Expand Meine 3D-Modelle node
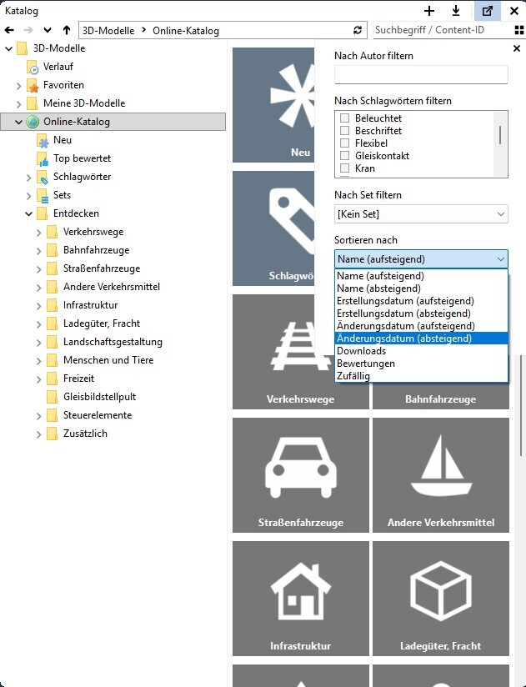Screen dimensions: 526x687 click(19, 104)
